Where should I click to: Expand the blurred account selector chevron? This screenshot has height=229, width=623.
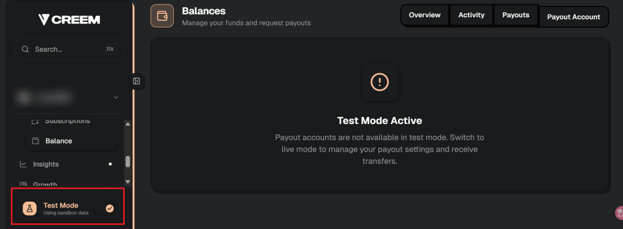tap(116, 97)
